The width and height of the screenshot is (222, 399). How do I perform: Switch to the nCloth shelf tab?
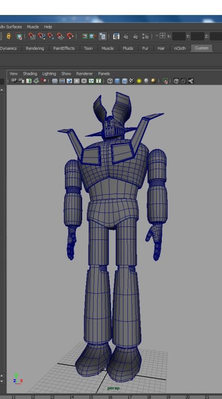[180, 48]
